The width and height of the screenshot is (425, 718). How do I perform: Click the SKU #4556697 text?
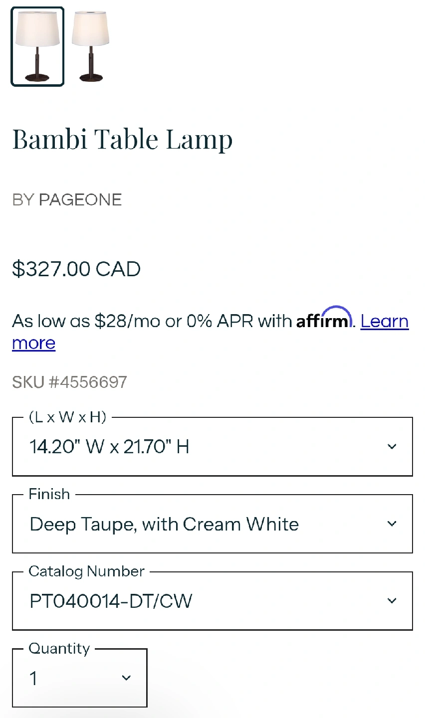click(x=70, y=382)
